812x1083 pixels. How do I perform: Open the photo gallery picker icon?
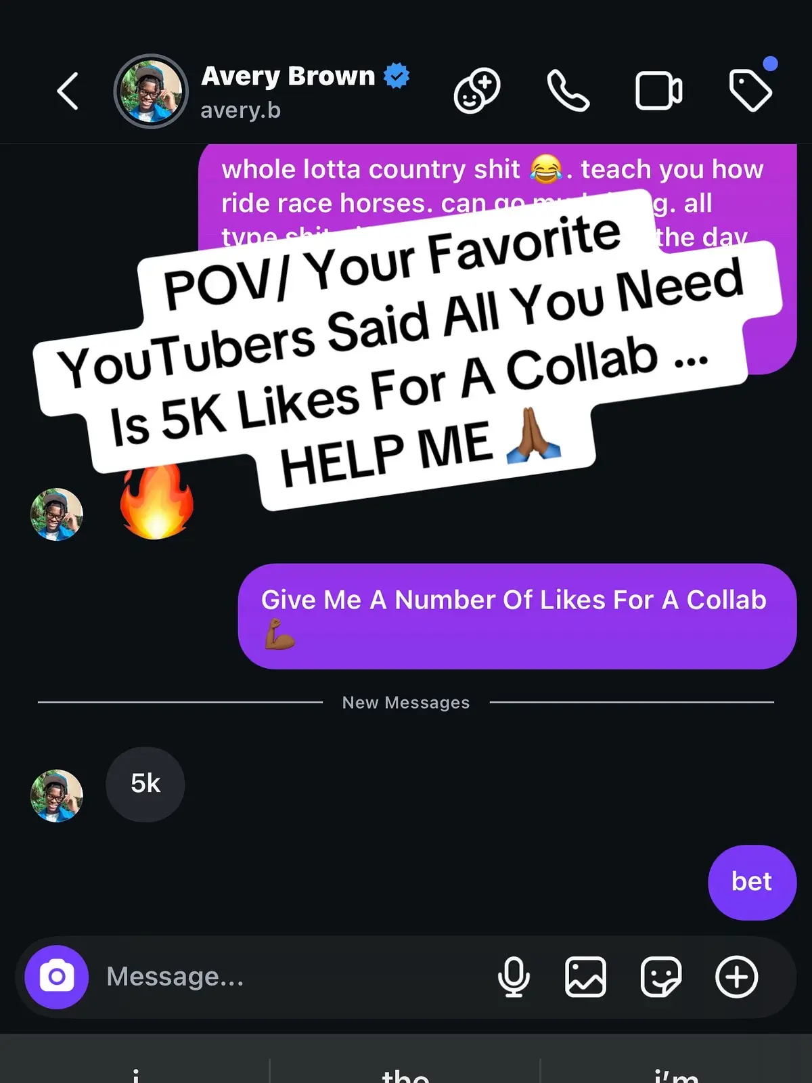point(585,977)
